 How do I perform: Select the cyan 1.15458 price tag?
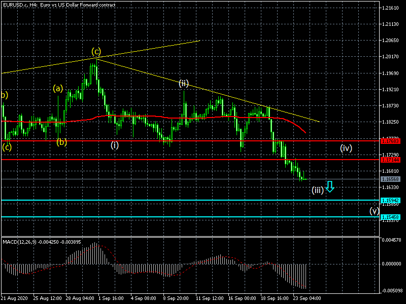click(390, 217)
